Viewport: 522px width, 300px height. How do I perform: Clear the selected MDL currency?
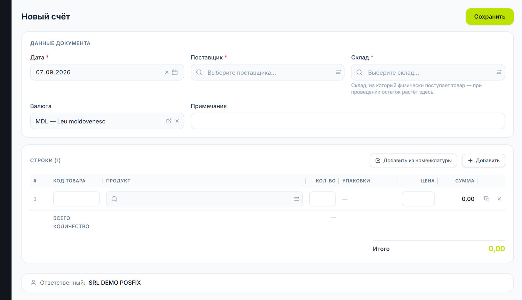[177, 121]
